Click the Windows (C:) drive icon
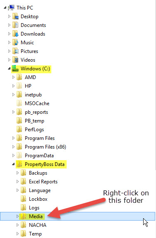The width and height of the screenshot is (156, 238). tap(15, 68)
